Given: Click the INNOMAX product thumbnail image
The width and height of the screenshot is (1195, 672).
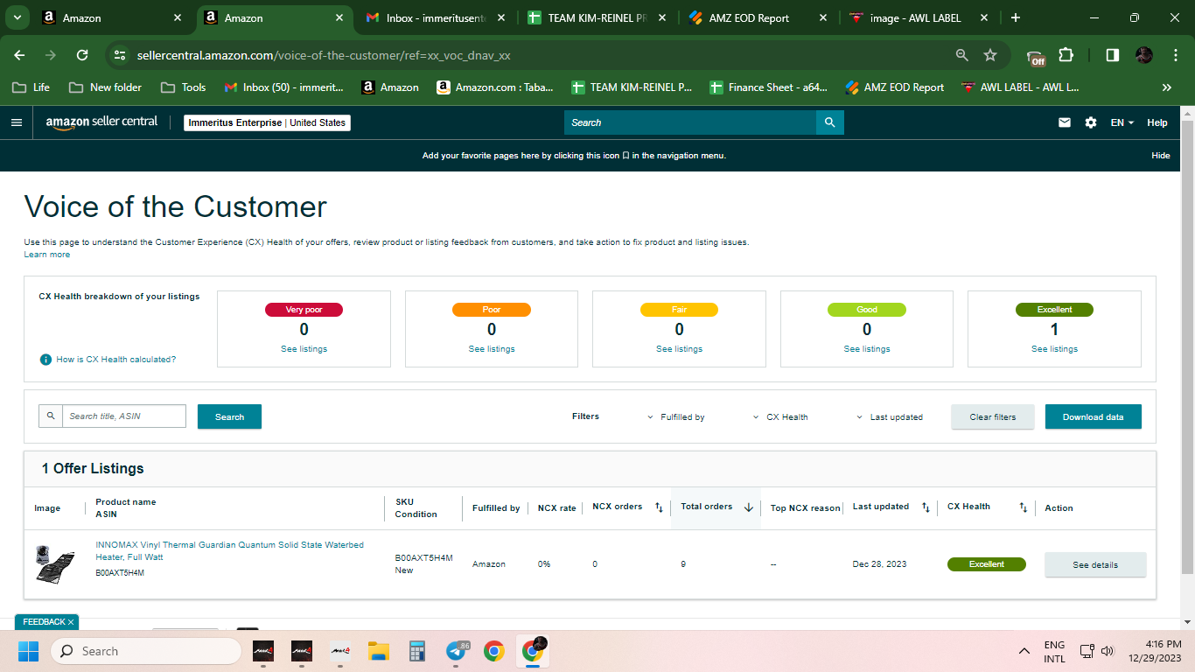Looking at the screenshot, I should tap(54, 564).
